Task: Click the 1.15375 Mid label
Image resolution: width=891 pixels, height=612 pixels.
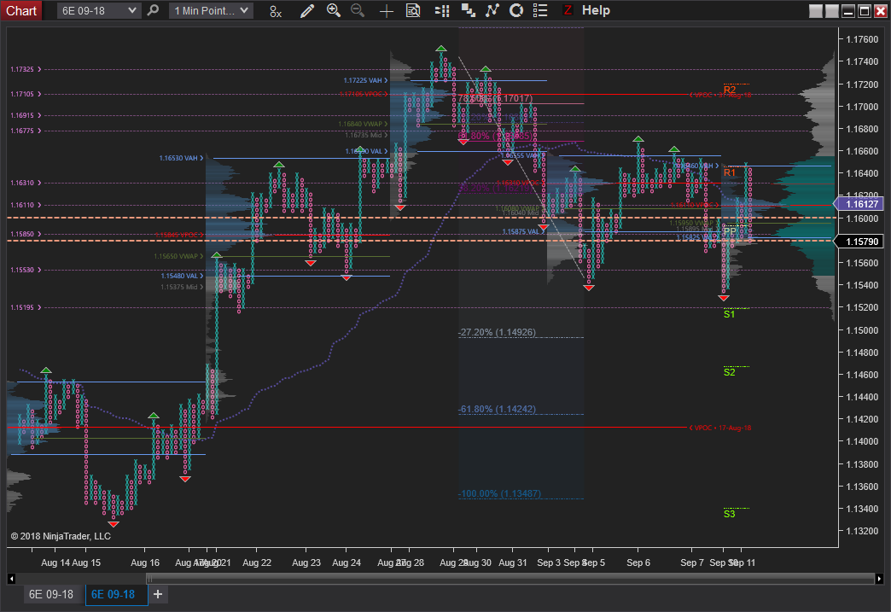Action: [182, 287]
